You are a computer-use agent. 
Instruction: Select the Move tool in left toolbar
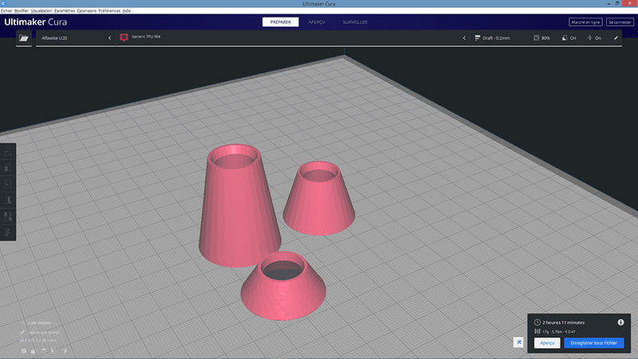(8, 152)
